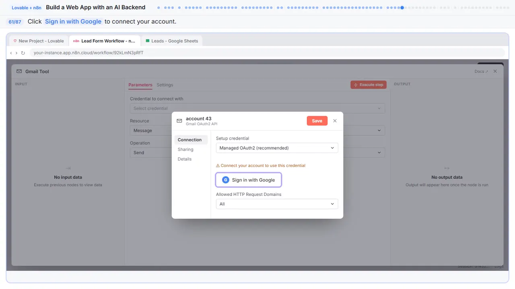Click the Google Sheets green favicon
515x289 pixels.
148,41
